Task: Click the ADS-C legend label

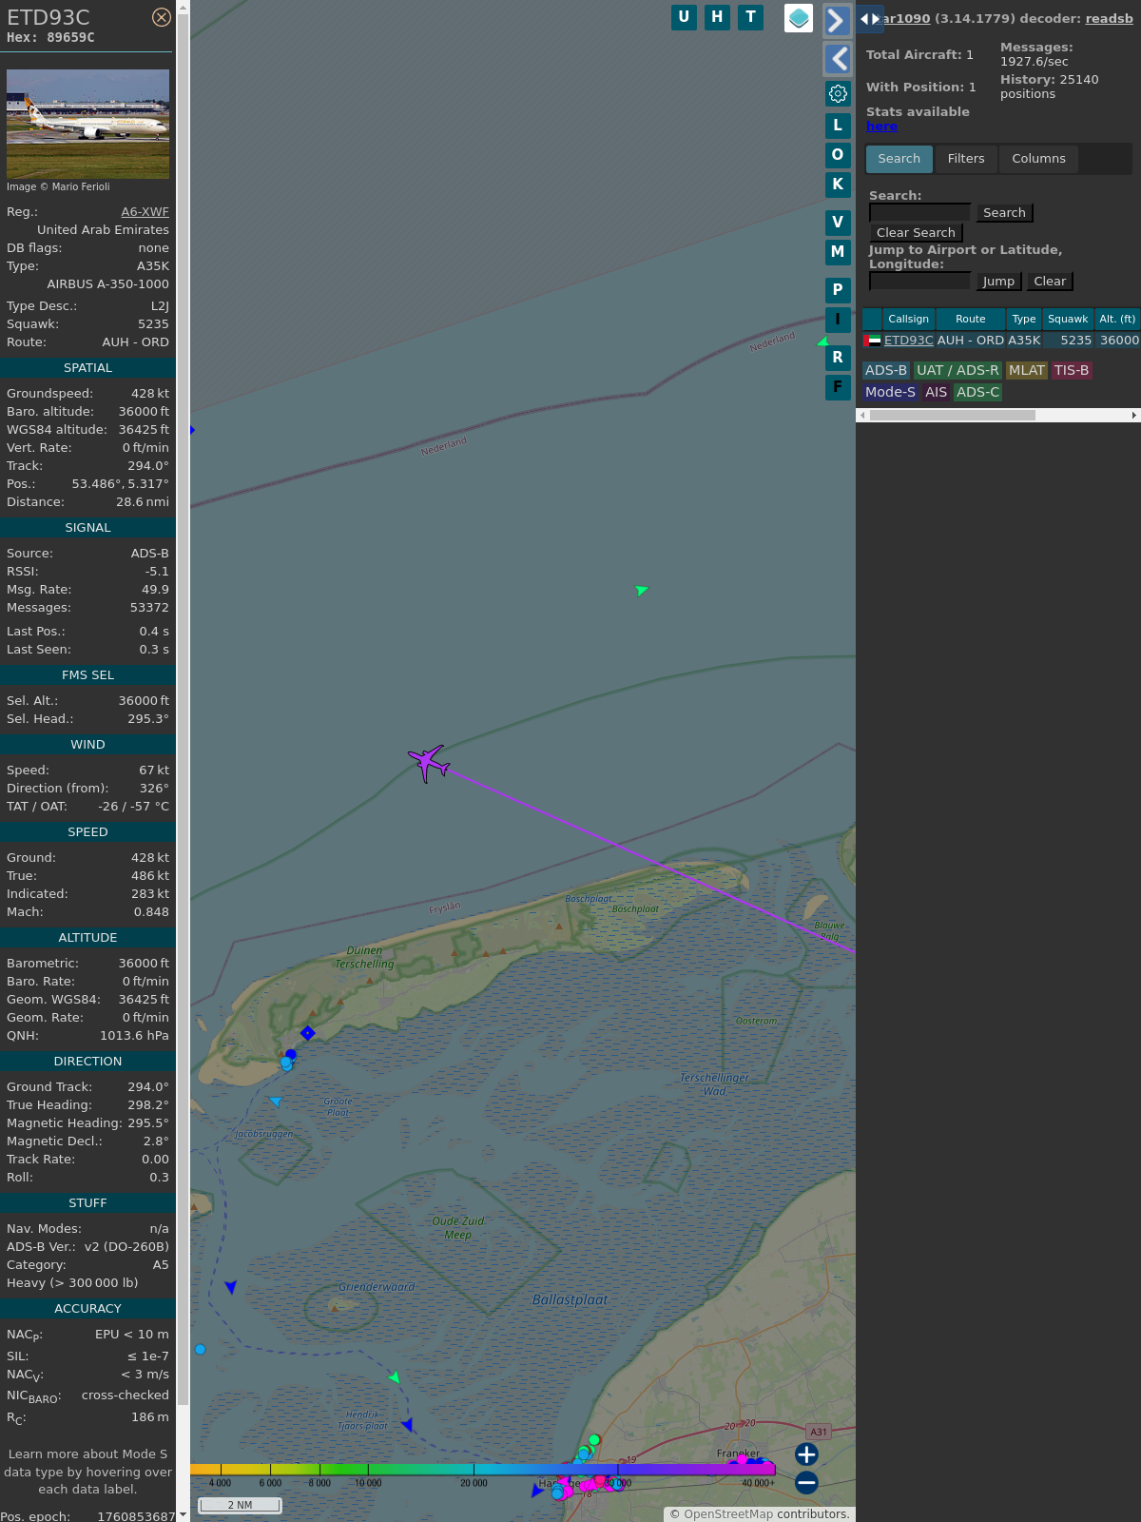Action: tap(977, 393)
